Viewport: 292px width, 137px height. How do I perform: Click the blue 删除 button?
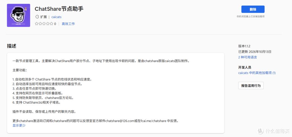(x=253, y=9)
